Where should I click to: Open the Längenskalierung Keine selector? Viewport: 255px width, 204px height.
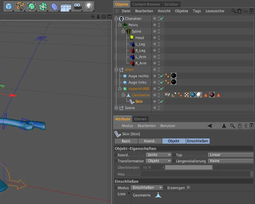[230, 161]
